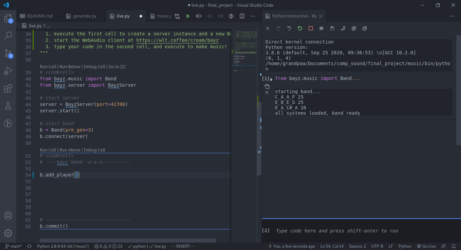Image resolution: width=461 pixels, height=250 pixels.
Task: Click the Python Interactive vertical scrollbar
Action: click(x=459, y=90)
